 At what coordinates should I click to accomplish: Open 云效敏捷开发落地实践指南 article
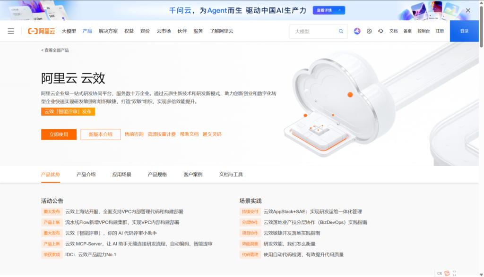[x=292, y=233]
